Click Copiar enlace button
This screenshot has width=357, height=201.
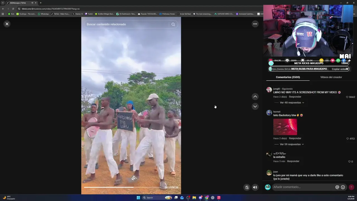[339, 69]
